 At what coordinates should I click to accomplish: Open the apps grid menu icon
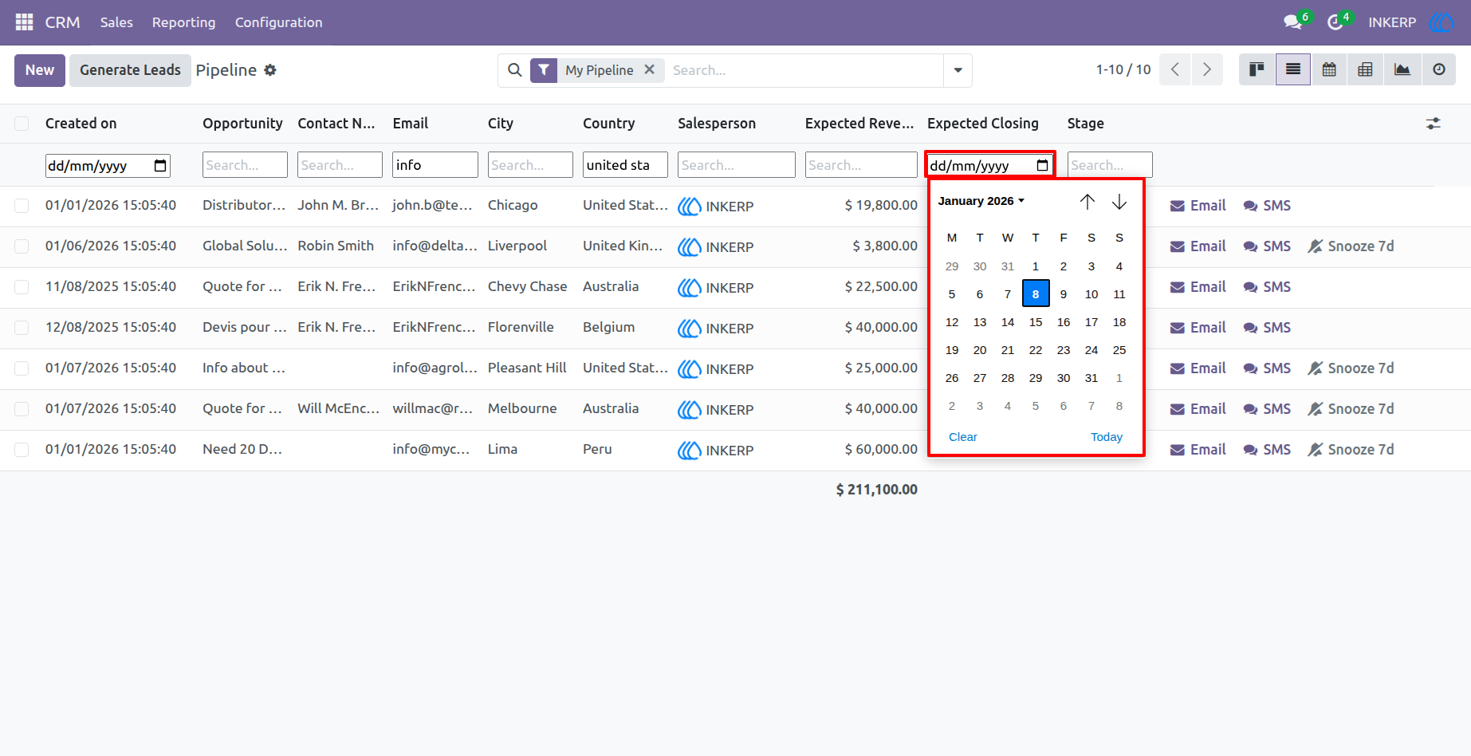click(24, 22)
